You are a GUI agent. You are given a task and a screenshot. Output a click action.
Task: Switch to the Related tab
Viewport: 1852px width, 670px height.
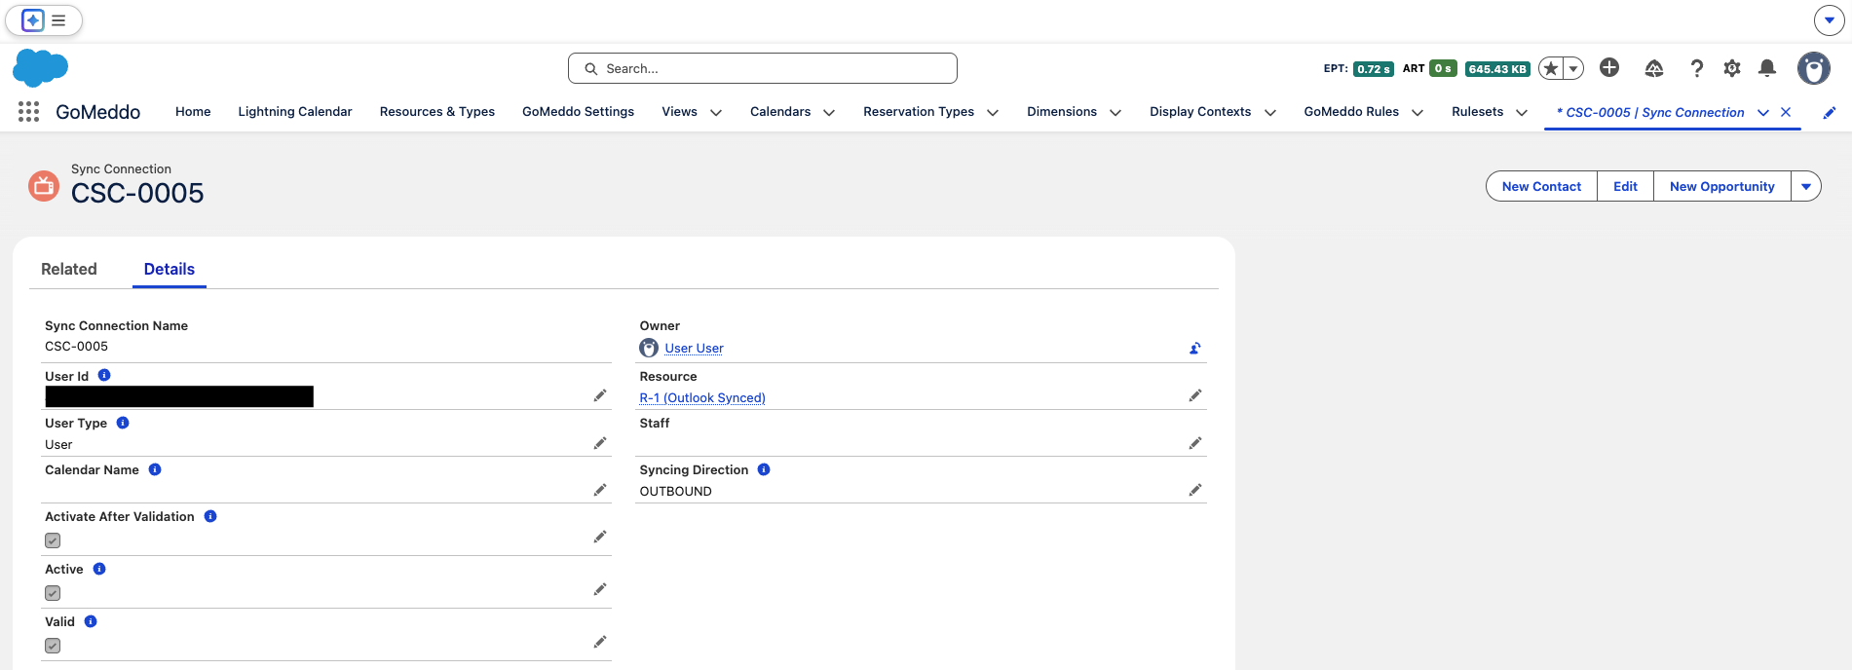coord(69,269)
